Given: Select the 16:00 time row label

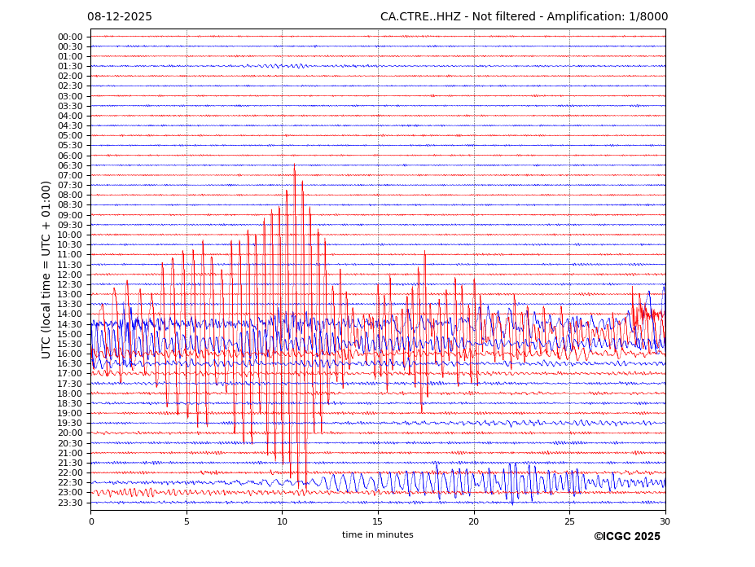Looking at the screenshot, I should coord(70,354).
